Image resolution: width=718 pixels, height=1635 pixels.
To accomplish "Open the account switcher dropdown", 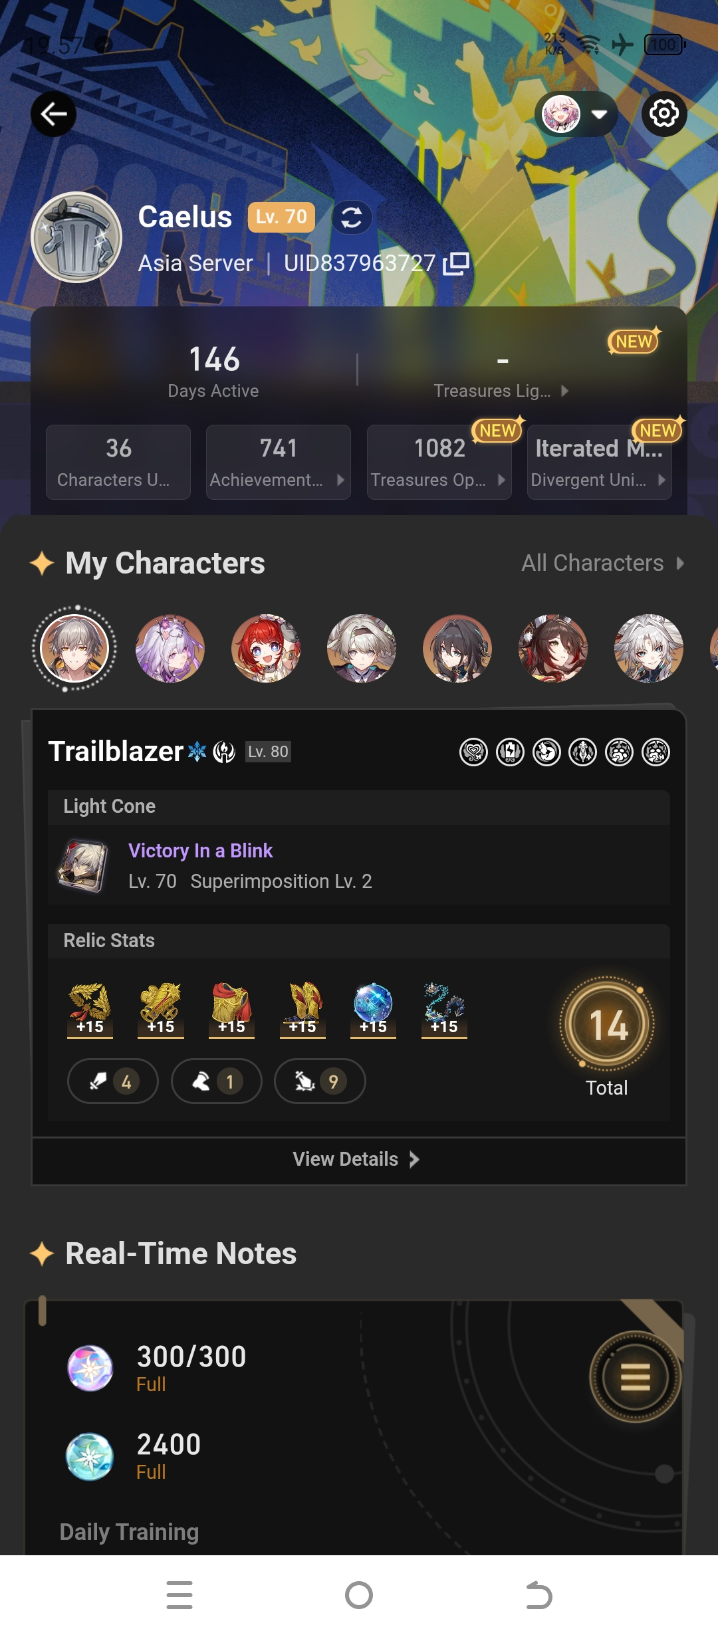I will (576, 114).
